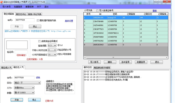Switch to the 刷空间人气 tab
Image resolution: width=175 pixels, height=103 pixels.
(x=6, y=67)
